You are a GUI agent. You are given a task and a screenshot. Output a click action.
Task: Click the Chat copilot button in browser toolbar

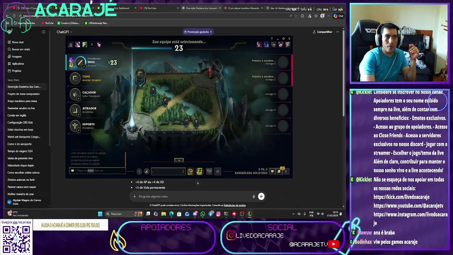coord(339,16)
